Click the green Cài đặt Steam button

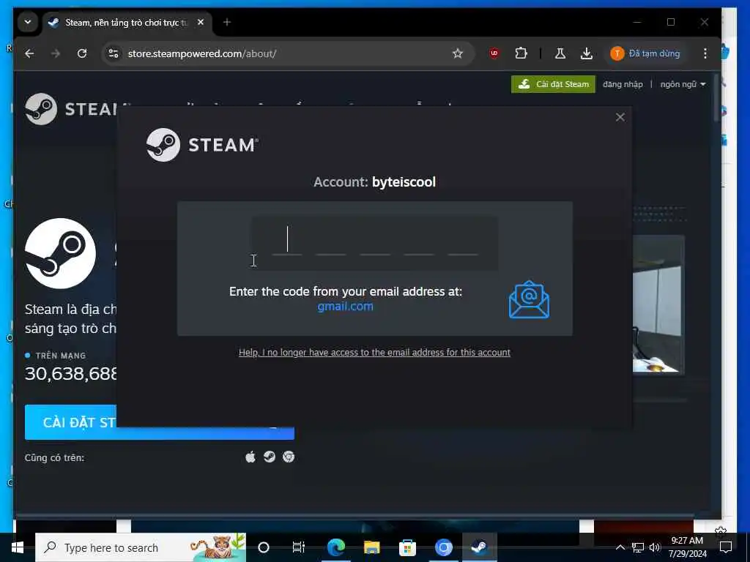coord(553,84)
